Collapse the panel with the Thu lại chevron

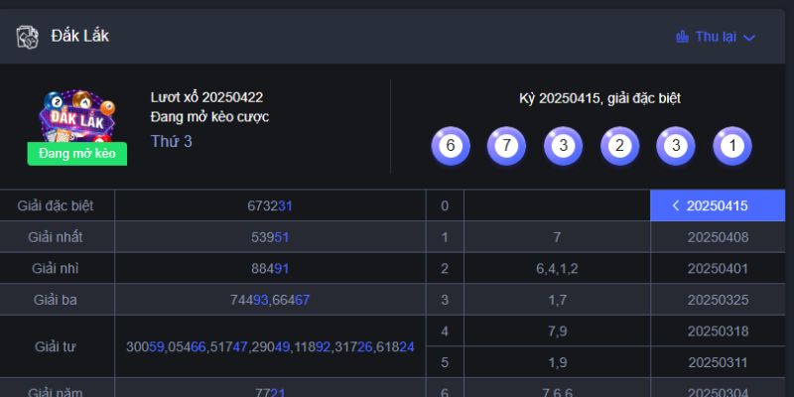[x=749, y=38]
